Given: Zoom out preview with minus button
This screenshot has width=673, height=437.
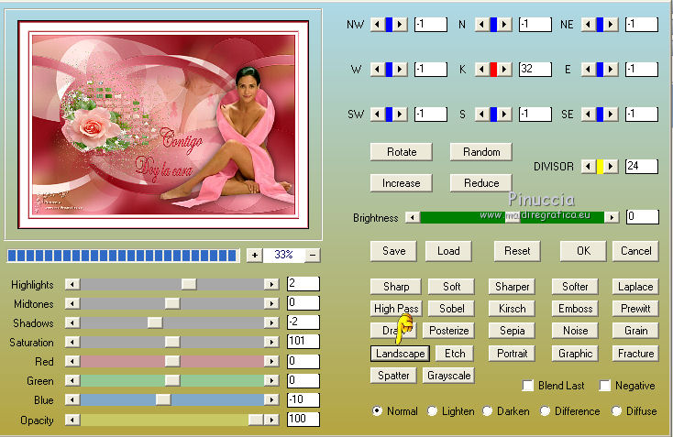Looking at the screenshot, I should [313, 256].
